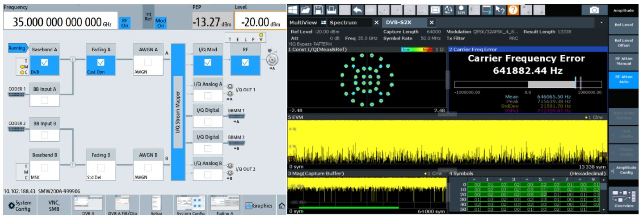The width and height of the screenshot is (643, 217).
Task: Toggle the RF On button
Action: 125,23
